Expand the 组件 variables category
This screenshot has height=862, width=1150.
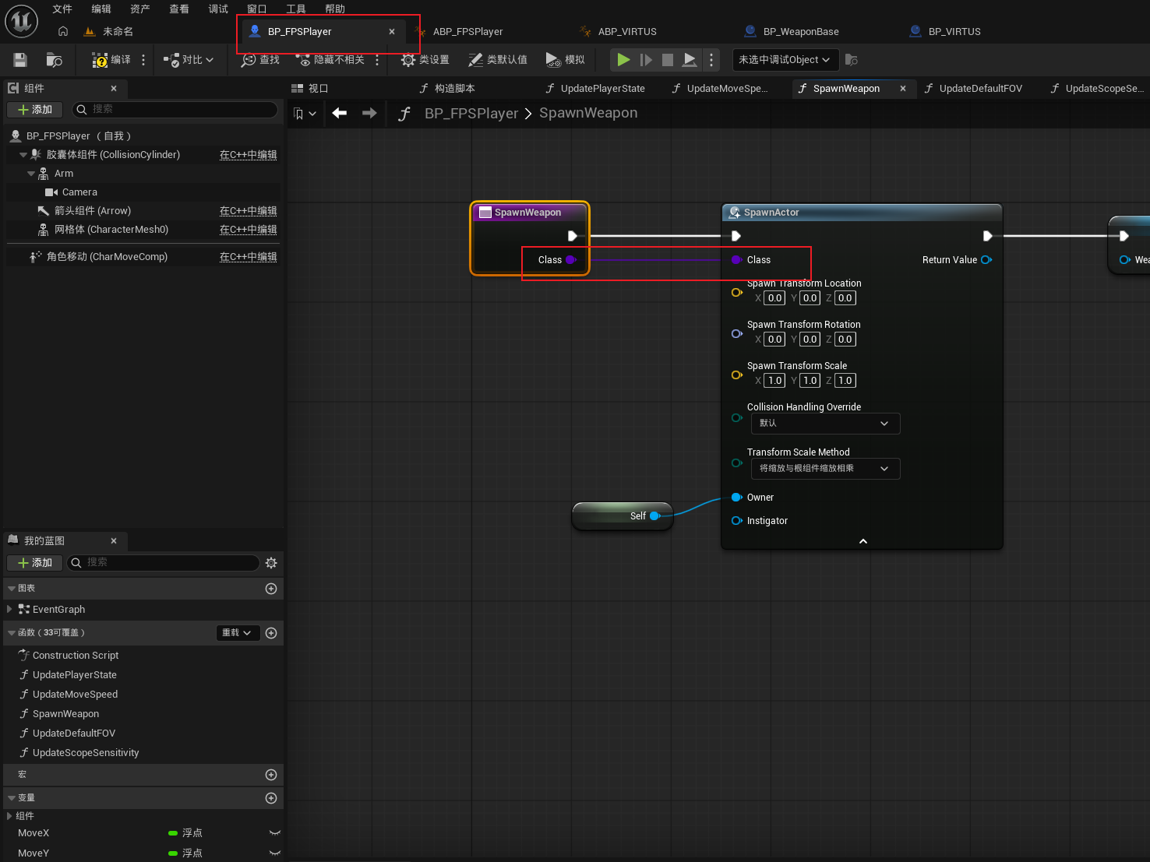(9, 816)
